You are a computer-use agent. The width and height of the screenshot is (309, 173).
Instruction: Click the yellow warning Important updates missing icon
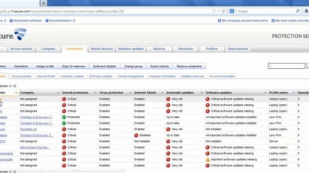pyautogui.click(x=208, y=160)
